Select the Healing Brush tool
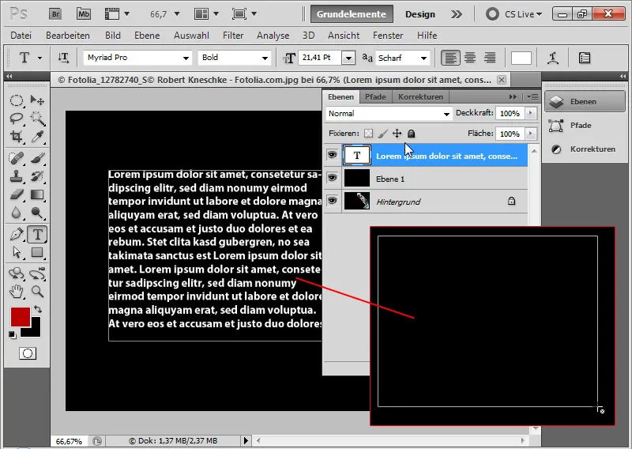The image size is (632, 449). (17, 158)
